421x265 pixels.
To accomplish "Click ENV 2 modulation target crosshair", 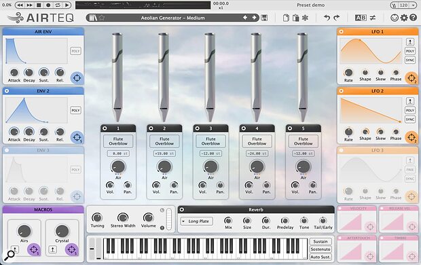I will [77, 138].
